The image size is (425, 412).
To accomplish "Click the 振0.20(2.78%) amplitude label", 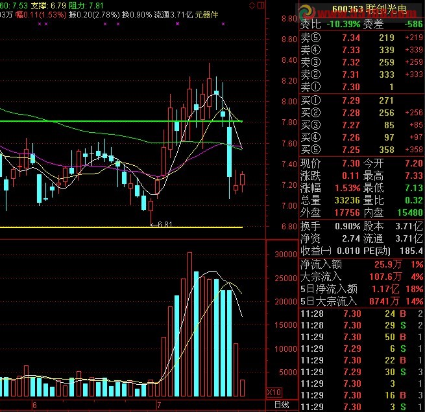I will click(94, 14).
